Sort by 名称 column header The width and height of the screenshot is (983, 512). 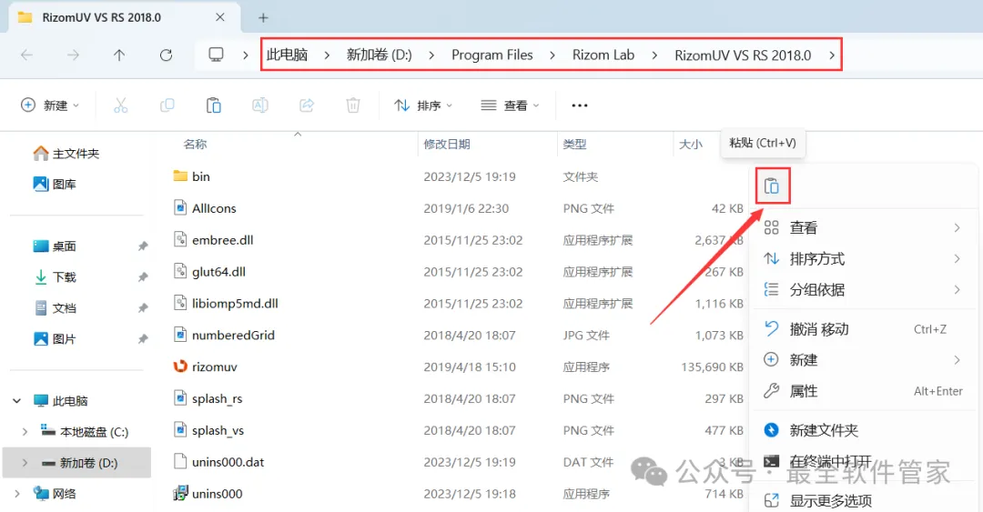click(x=195, y=144)
